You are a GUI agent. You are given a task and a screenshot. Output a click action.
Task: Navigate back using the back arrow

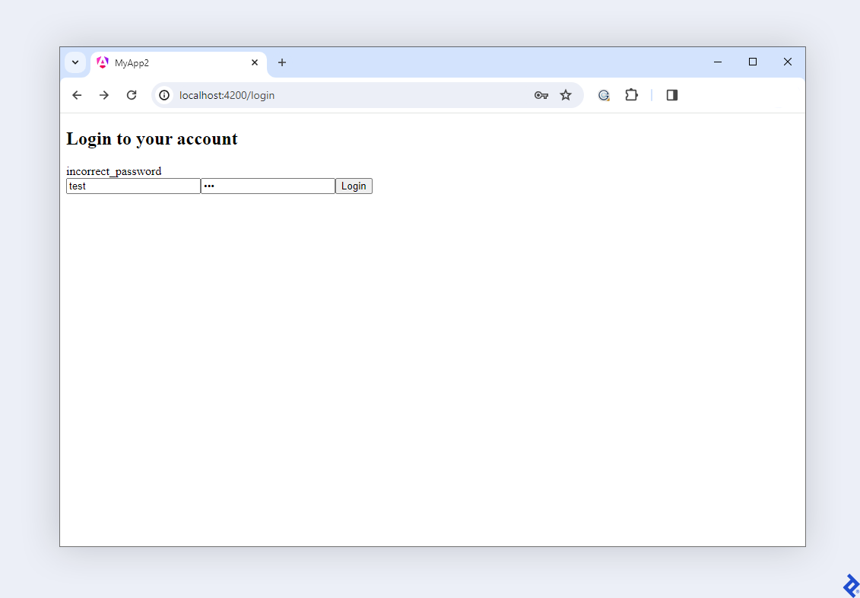coord(76,95)
